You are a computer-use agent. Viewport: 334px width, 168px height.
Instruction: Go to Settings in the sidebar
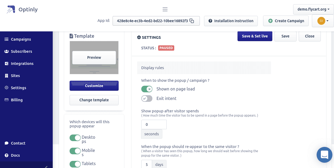(x=18, y=88)
